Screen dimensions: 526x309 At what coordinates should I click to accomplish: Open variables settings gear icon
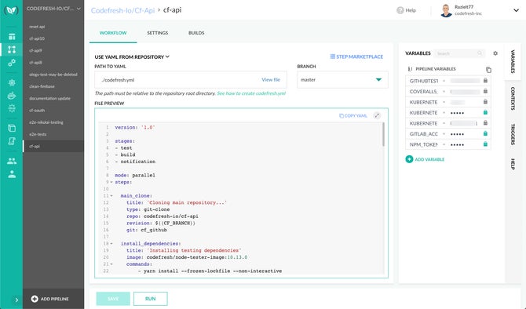pos(495,53)
